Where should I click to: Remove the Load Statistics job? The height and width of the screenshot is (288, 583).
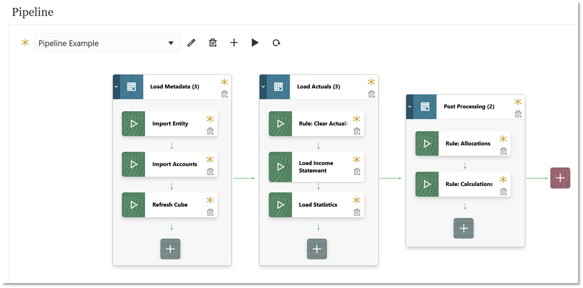[357, 212]
